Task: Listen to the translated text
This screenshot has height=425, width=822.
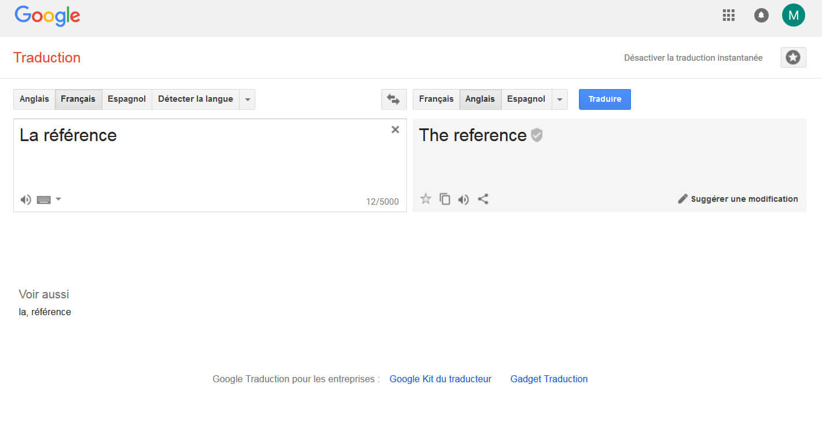Action: tap(463, 199)
